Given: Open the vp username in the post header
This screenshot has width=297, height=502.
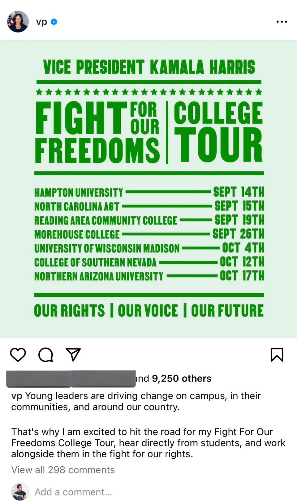Looking at the screenshot, I should tap(41, 22).
